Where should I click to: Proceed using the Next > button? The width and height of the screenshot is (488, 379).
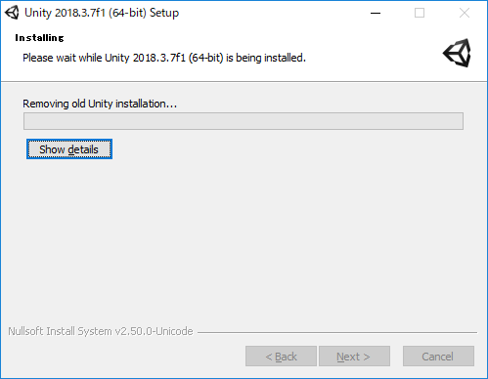(354, 357)
